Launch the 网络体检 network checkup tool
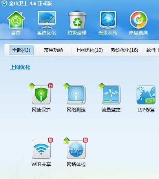Image resolution: width=159 pixels, height=179 pixels. pyautogui.click(x=76, y=149)
